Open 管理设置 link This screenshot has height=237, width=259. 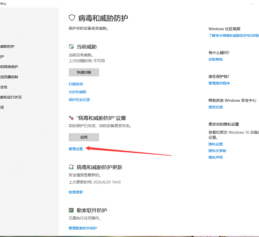(x=76, y=149)
